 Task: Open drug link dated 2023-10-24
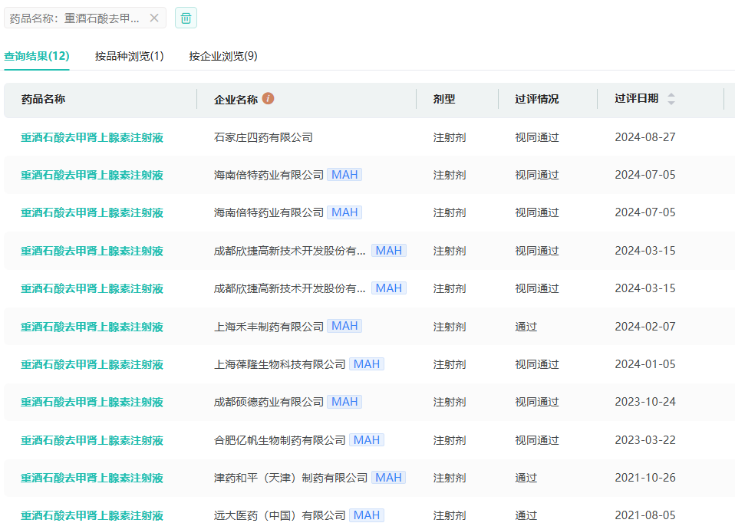coord(92,402)
